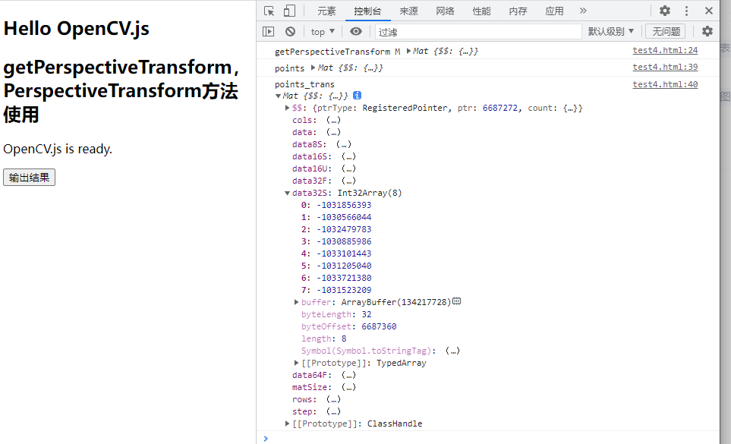Viewport: 731px width, 444px height.
Task: Evaluate the data16U (…) getter
Action: point(348,168)
